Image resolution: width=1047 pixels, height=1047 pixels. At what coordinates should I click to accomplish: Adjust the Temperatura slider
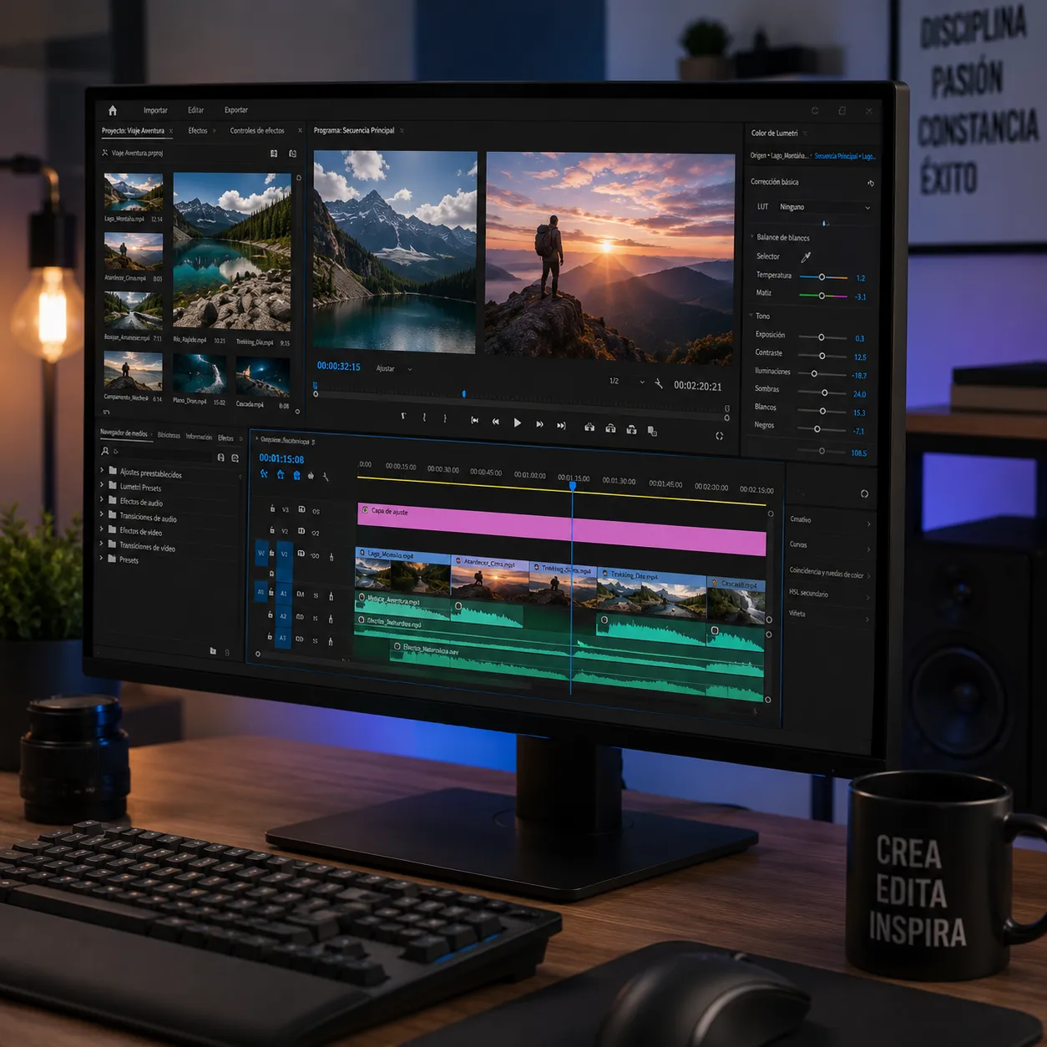[x=822, y=277]
